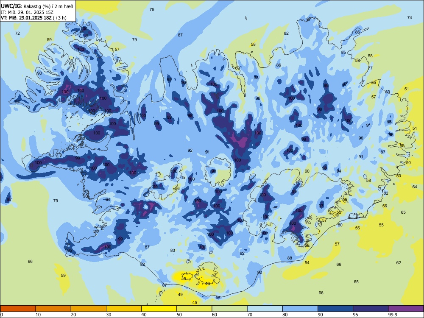Click the map humidity value 72

coord(17,33)
